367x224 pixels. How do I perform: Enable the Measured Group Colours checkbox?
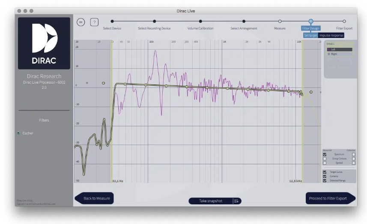click(325, 159)
